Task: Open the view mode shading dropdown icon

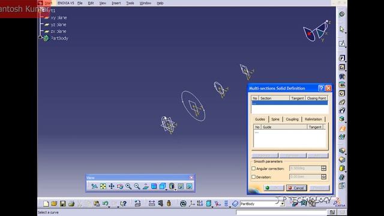Action: (x=172, y=187)
